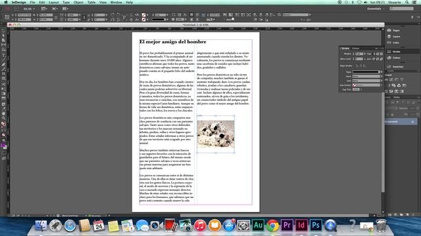Screen dimensions: 421x236
Task: Open the Start arrowhead dropdown
Action: (366, 76)
